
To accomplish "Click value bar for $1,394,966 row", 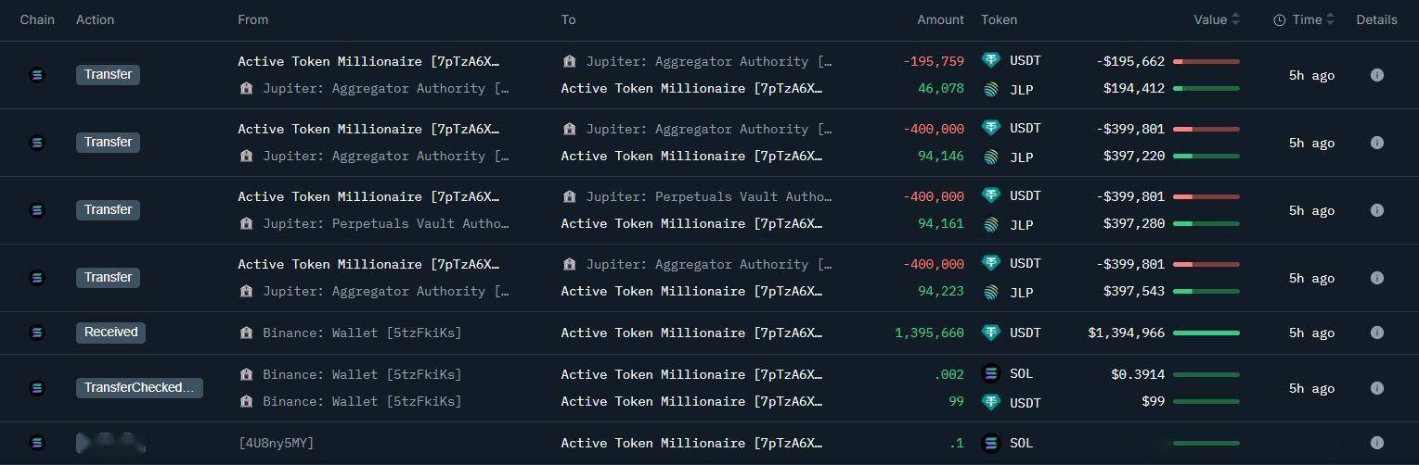I will (x=1206, y=333).
